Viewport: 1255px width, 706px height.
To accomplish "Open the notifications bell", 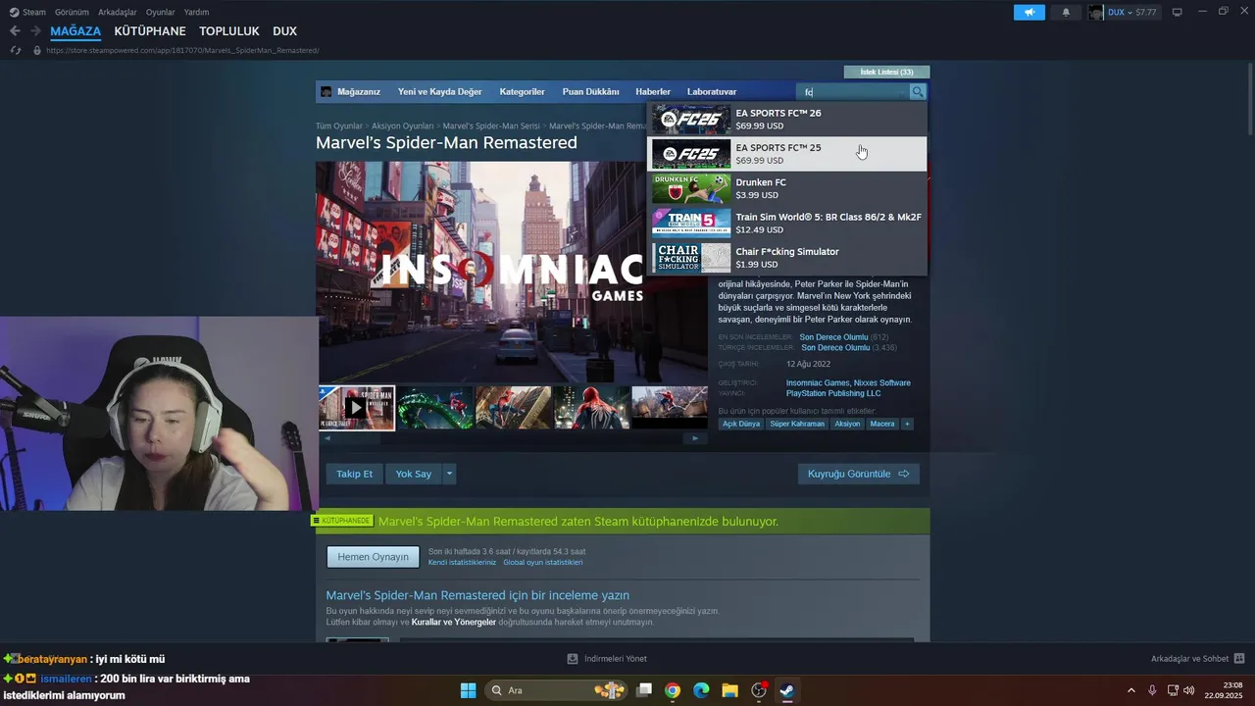I will (1066, 12).
